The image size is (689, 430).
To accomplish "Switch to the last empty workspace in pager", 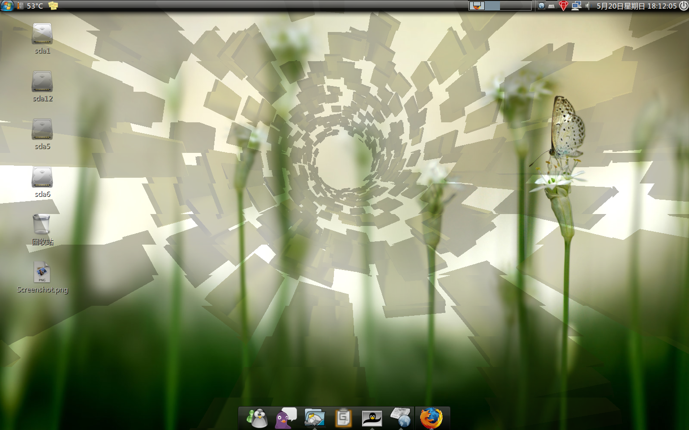I will (x=523, y=6).
